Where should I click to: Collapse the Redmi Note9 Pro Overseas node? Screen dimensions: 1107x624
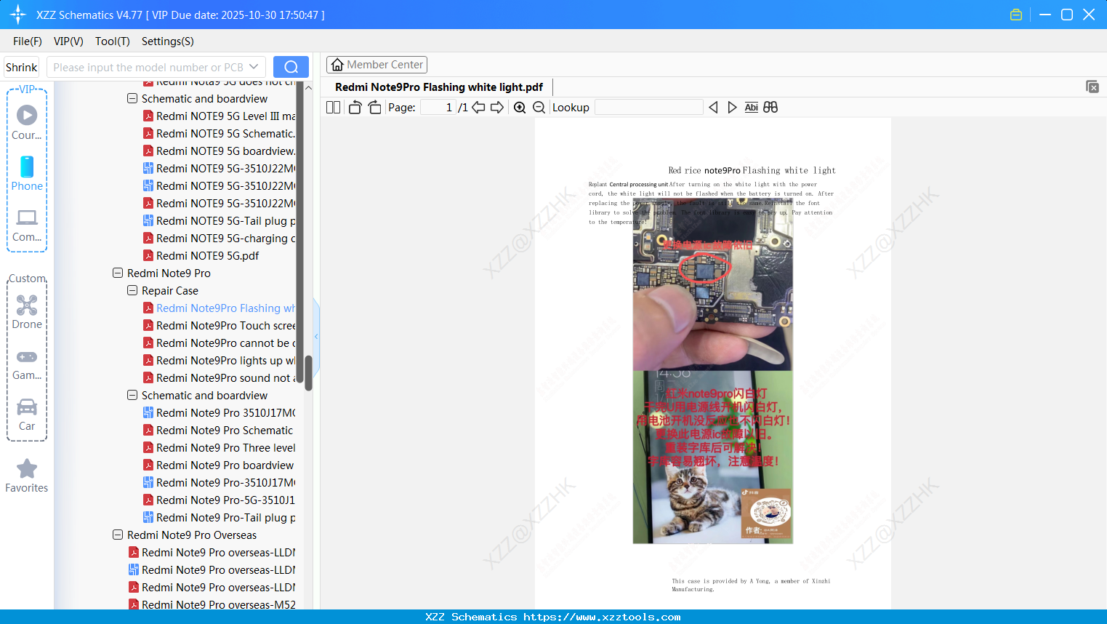pyautogui.click(x=118, y=535)
